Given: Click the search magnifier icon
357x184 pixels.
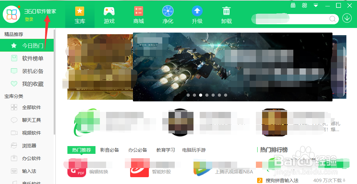Looking at the screenshot, I should [332, 19].
